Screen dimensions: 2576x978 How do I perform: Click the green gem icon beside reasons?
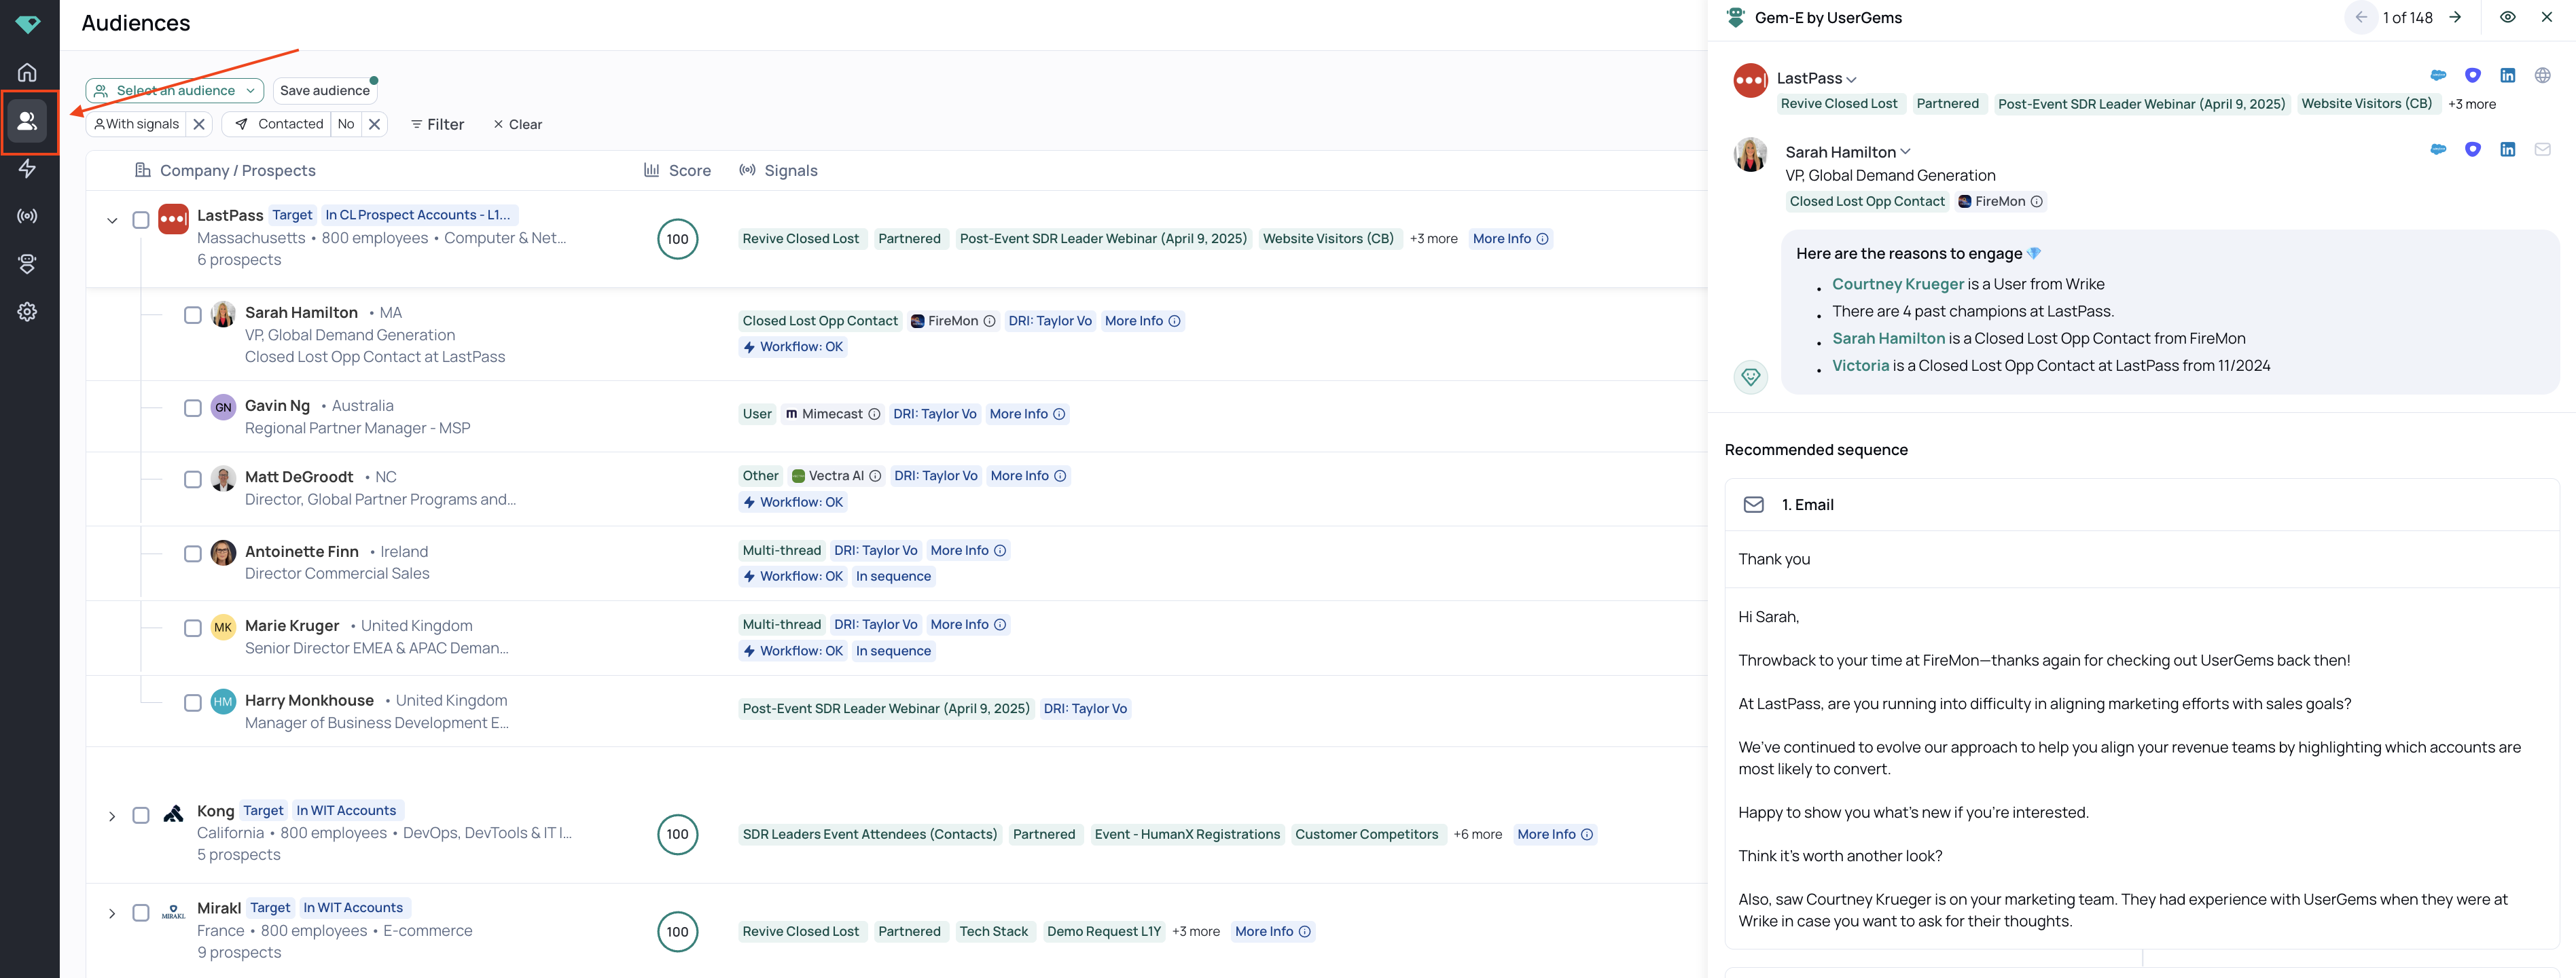pyautogui.click(x=1750, y=377)
